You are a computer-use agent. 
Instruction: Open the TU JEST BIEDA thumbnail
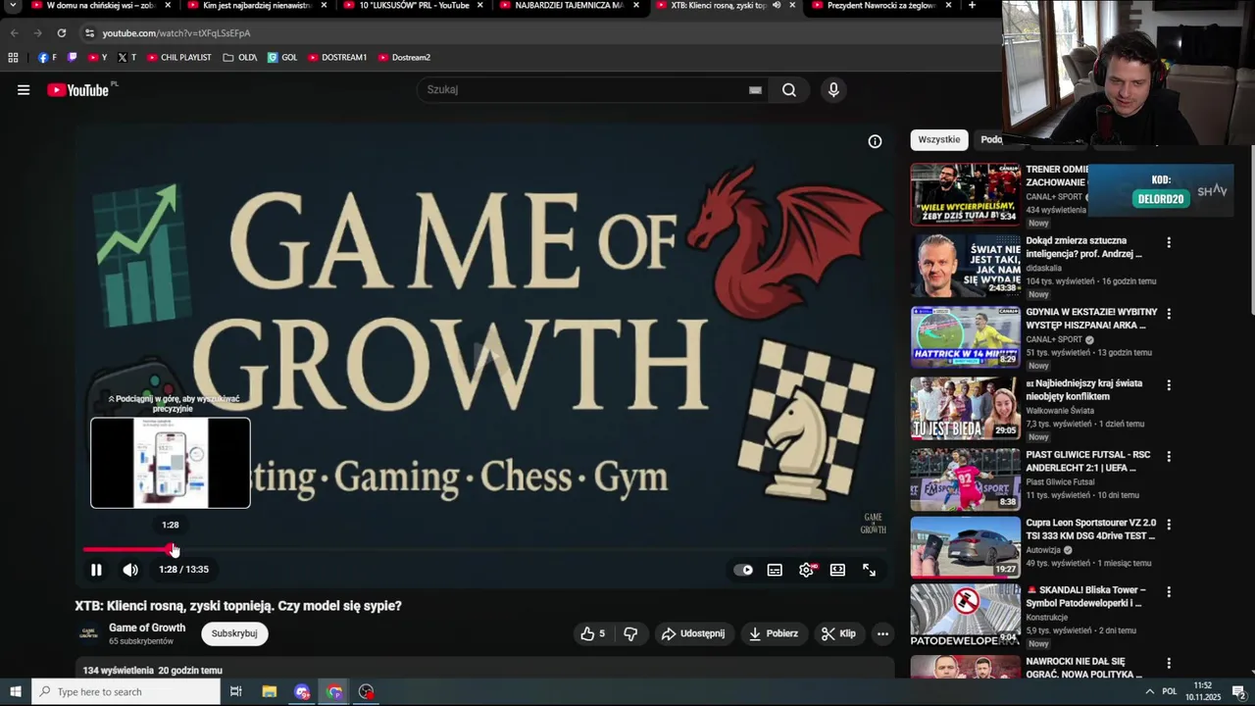pyautogui.click(x=965, y=409)
